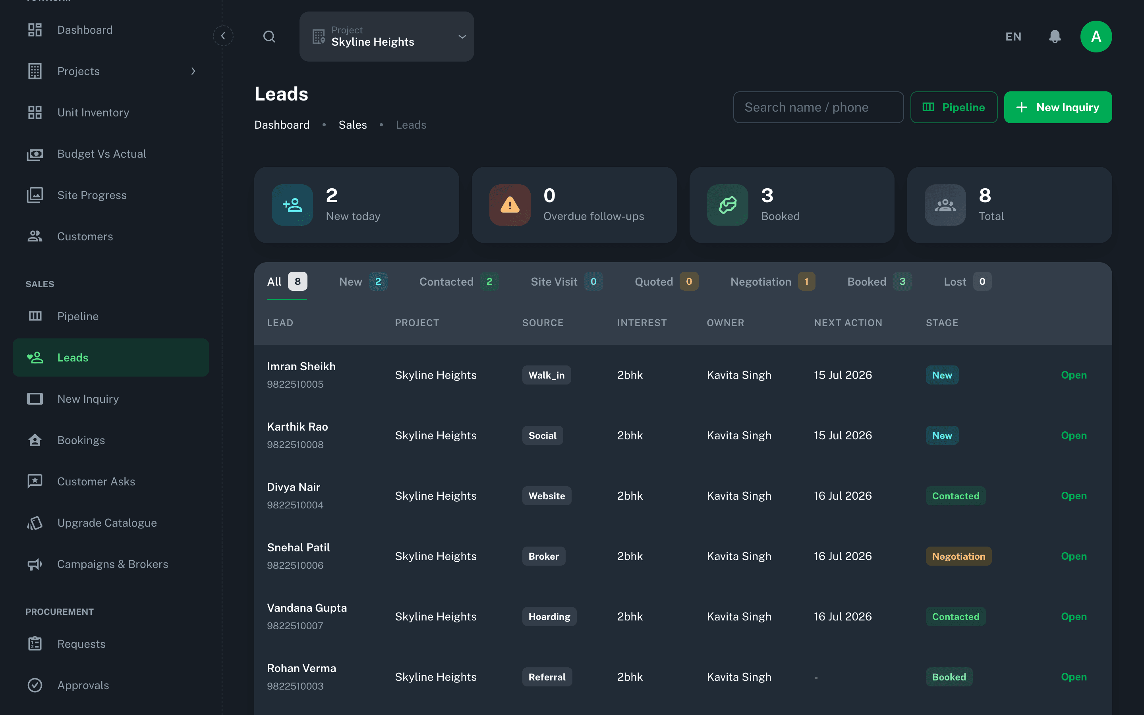Select the Booked stage tab

[879, 282]
